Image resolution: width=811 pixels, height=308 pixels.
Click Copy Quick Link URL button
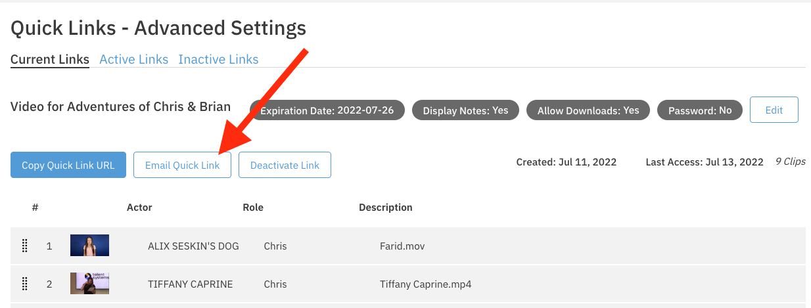pyautogui.click(x=68, y=165)
